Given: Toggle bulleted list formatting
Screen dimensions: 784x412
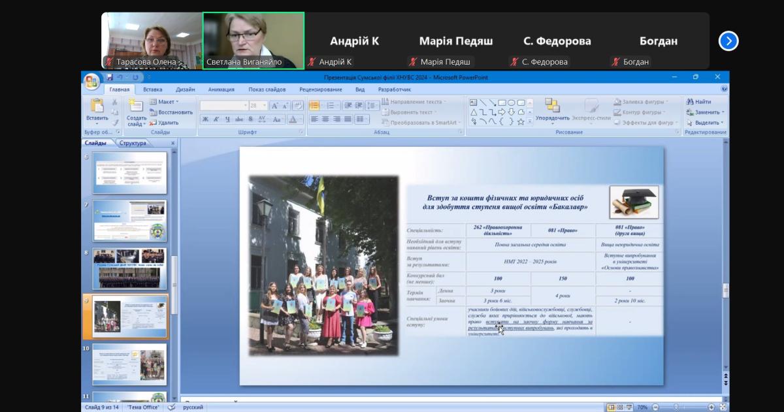Looking at the screenshot, I should tap(314, 106).
